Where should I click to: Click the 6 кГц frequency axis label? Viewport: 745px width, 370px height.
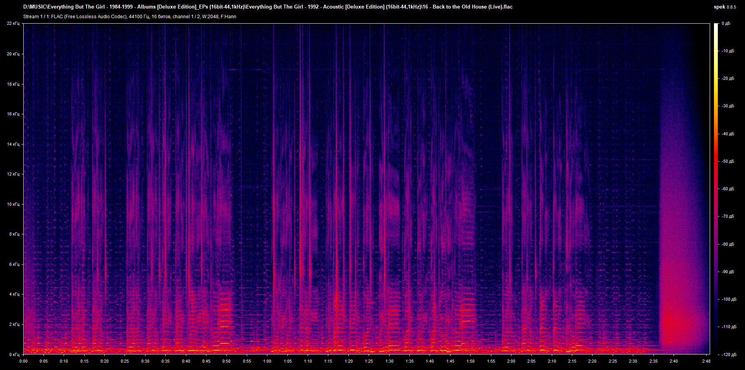[14, 264]
